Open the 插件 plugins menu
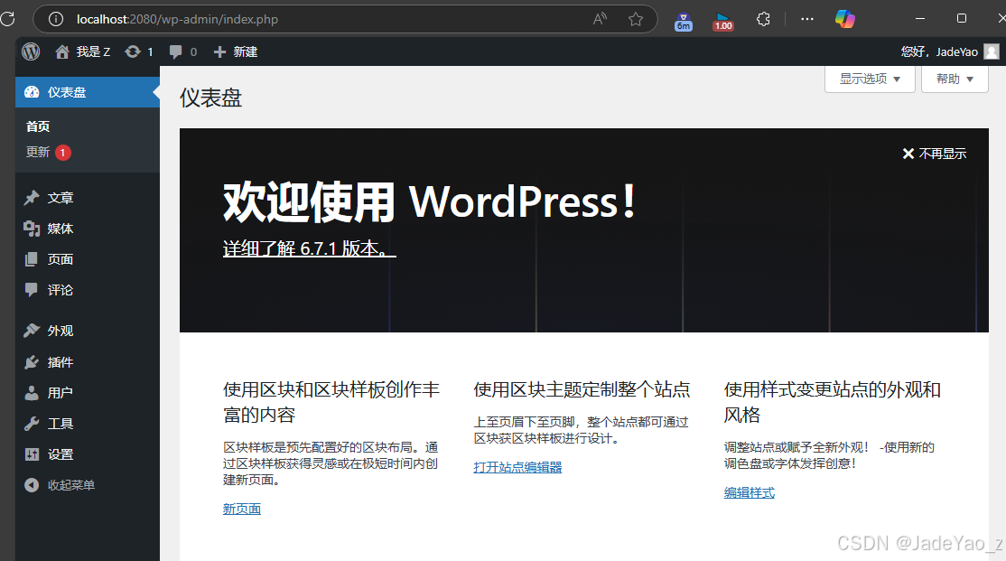Viewport: 1006px width, 561px height. (x=88, y=362)
